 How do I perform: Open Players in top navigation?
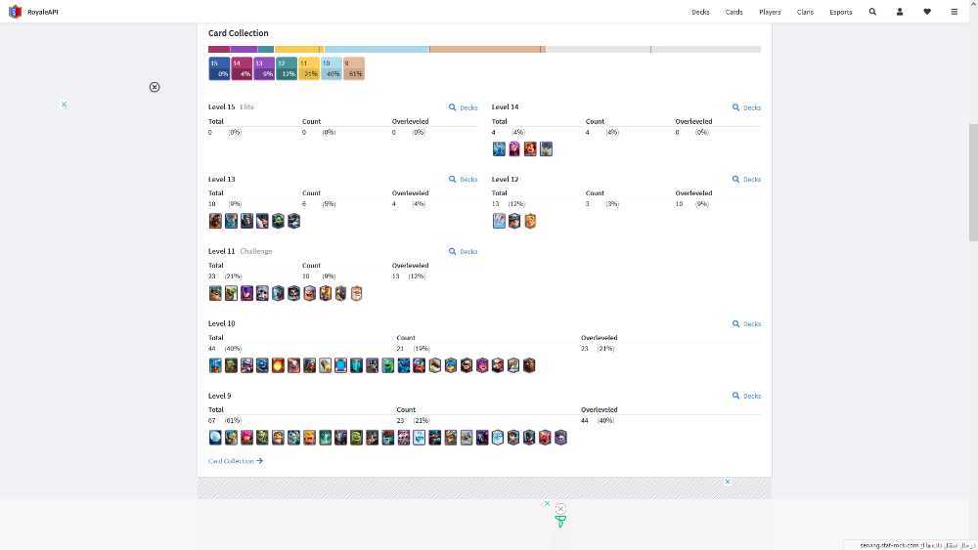click(x=770, y=12)
